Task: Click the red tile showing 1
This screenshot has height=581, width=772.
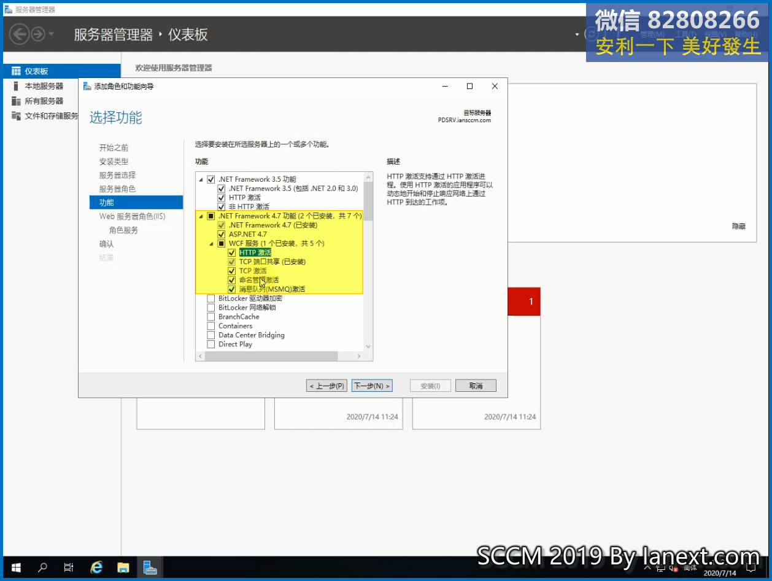Action: tap(525, 302)
